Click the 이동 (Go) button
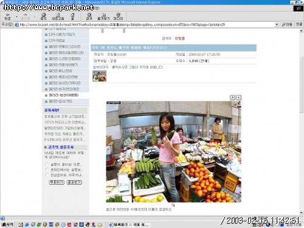The width and height of the screenshot is (304, 228). [287, 24]
